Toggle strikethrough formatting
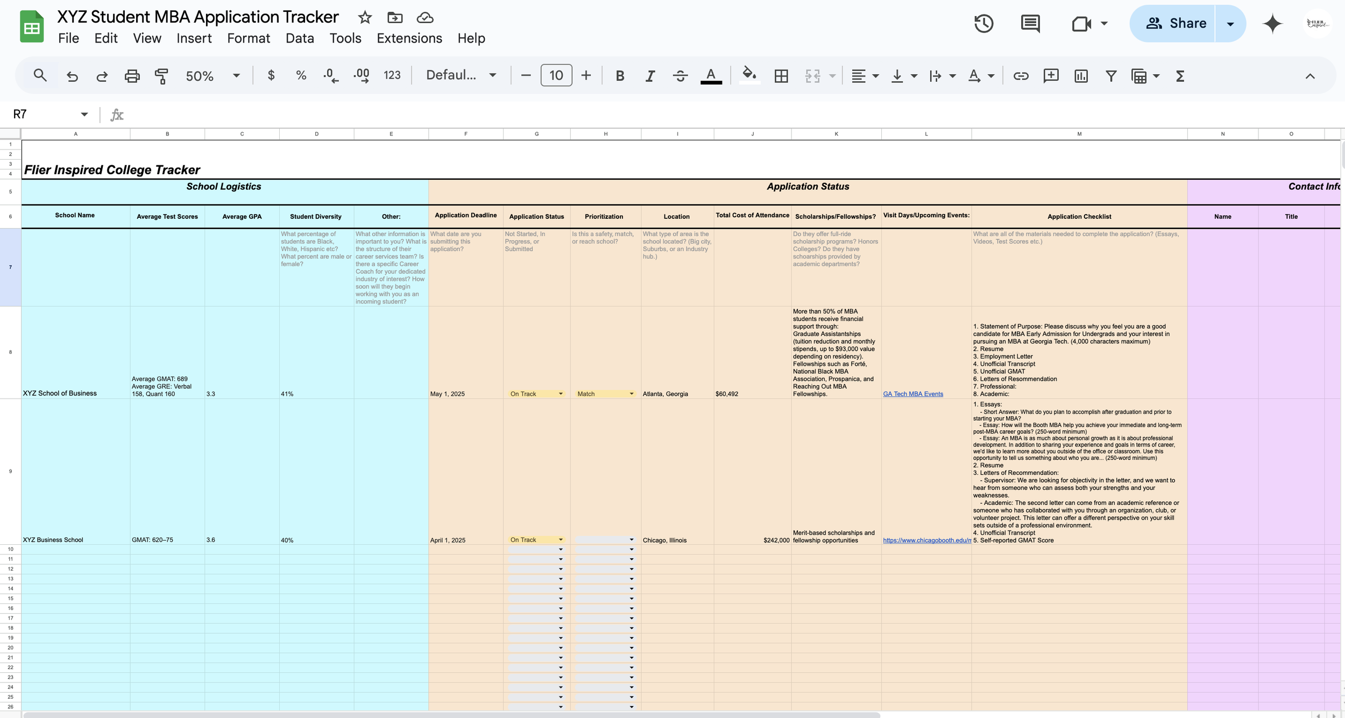This screenshot has height=718, width=1345. 680,76
